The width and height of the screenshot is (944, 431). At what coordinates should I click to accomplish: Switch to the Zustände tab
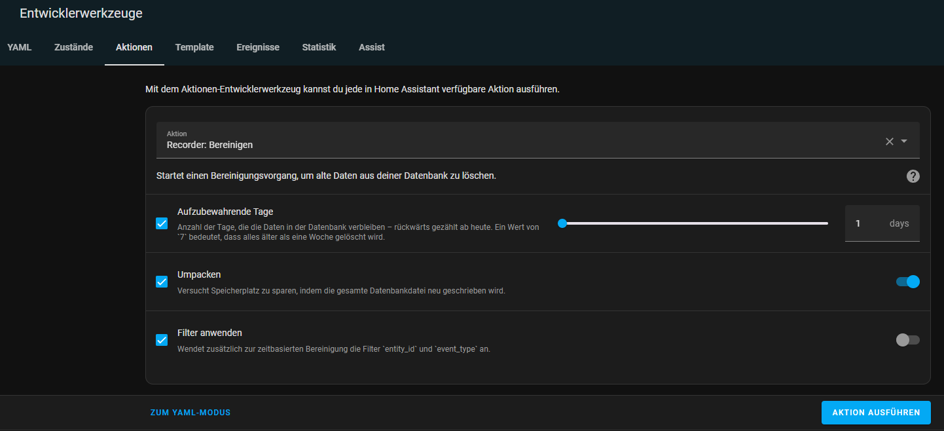point(73,47)
